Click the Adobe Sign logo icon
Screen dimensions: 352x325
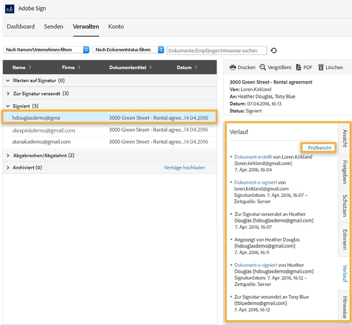tap(9, 9)
